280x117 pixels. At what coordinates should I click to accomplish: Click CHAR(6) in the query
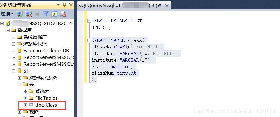point(124,47)
